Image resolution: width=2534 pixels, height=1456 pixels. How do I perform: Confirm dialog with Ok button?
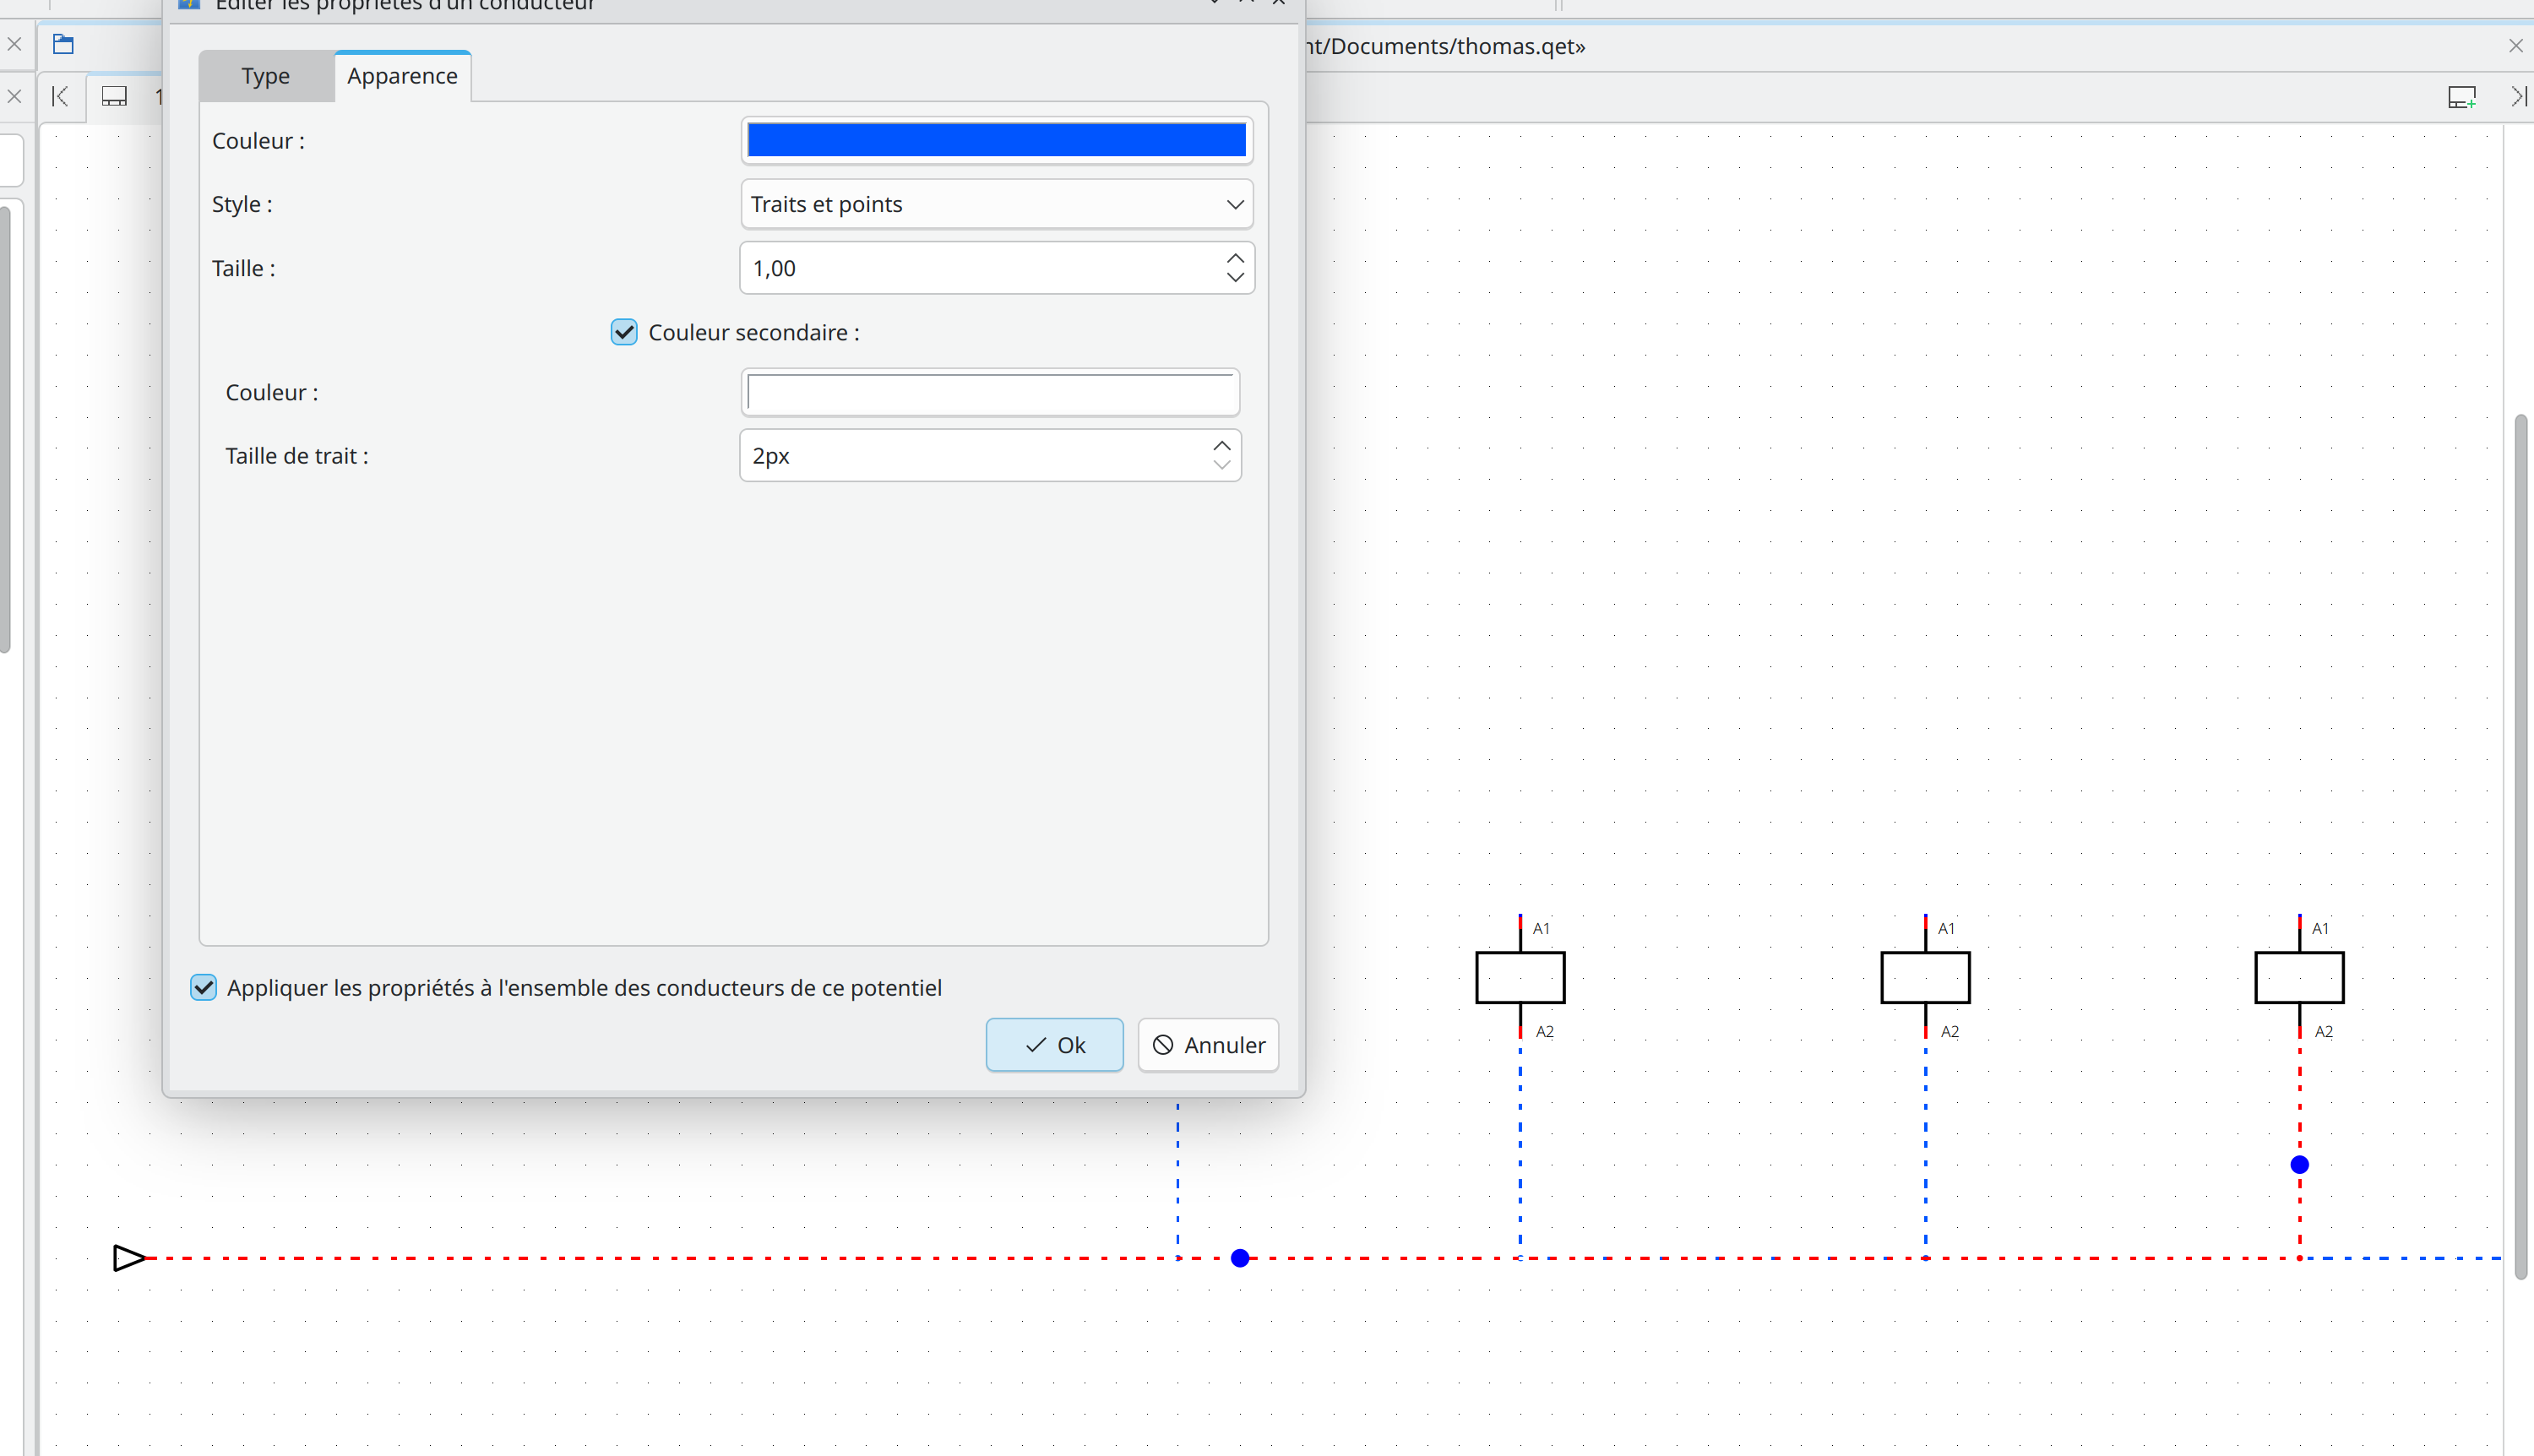(1054, 1045)
